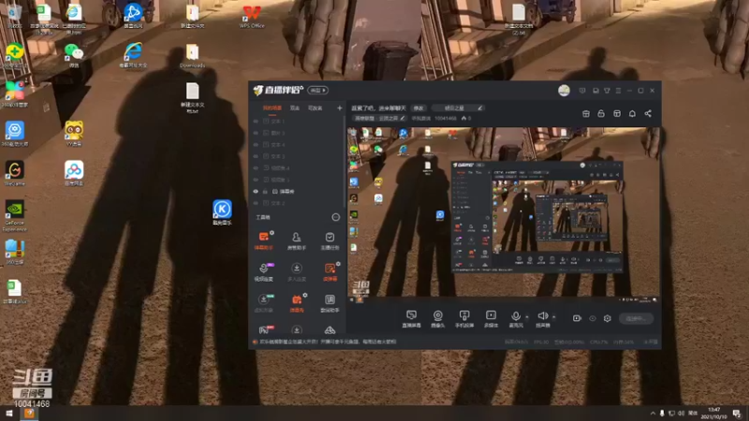Viewport: 749px width, 421px height.
Task: Click the orange app icon on taskbar
Action: coord(29,414)
